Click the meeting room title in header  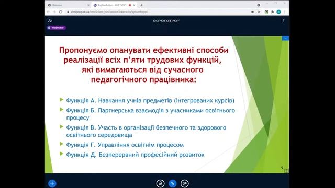pyautogui.click(x=166, y=21)
